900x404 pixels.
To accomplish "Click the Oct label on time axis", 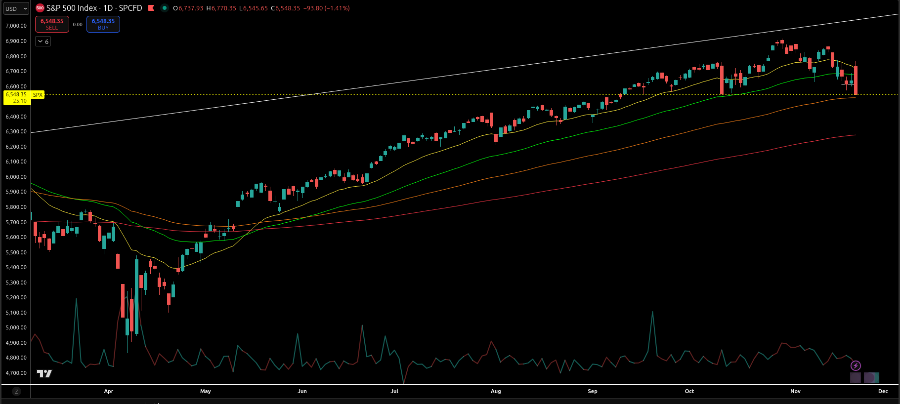I will coord(689,391).
